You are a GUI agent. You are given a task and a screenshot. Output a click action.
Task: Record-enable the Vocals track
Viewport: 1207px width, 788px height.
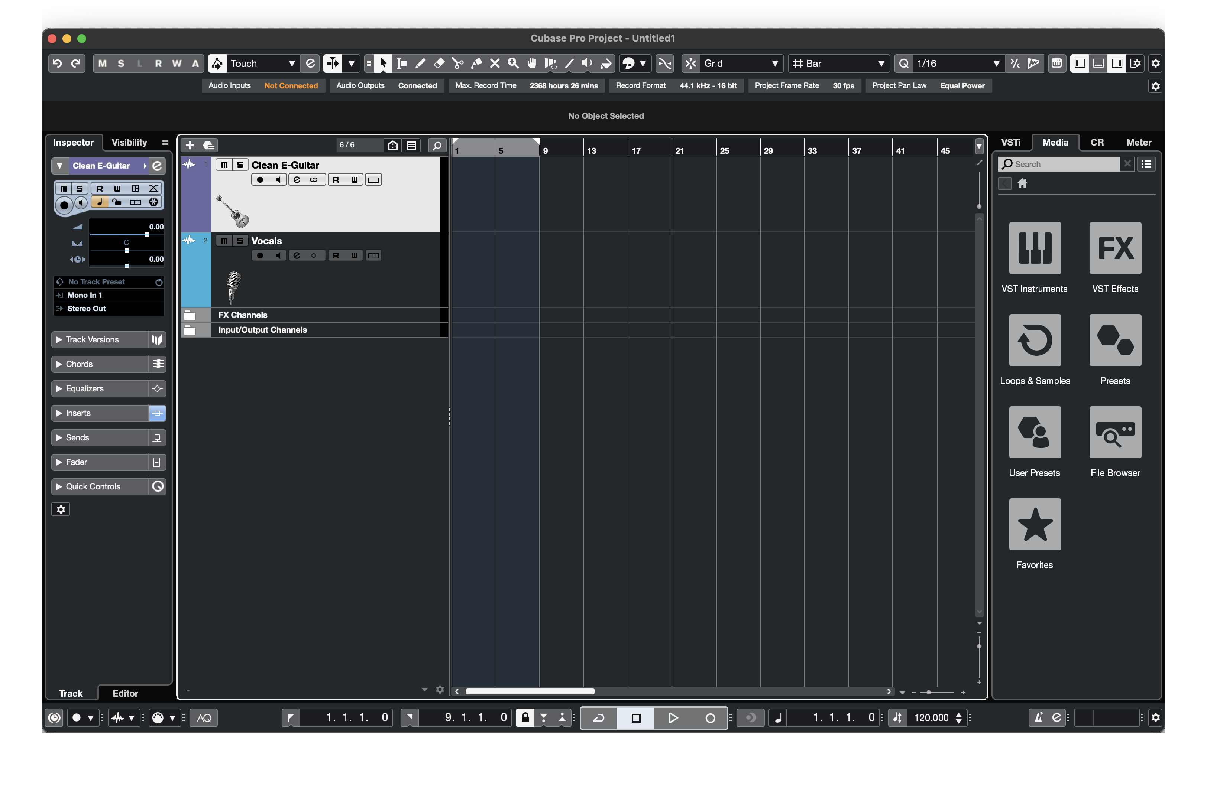(x=260, y=255)
